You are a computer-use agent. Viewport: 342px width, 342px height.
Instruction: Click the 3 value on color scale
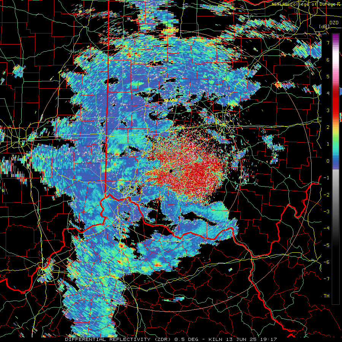[x=328, y=110]
